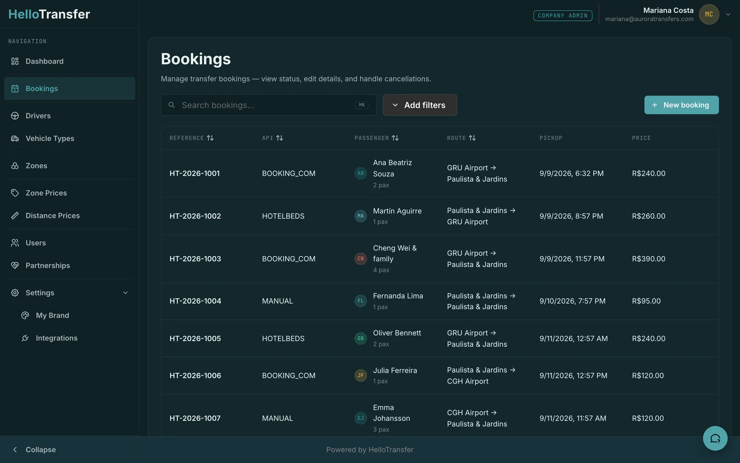The image size is (740, 463).
Task: Click mariana@auroratransfers.com email
Action: pos(649,19)
